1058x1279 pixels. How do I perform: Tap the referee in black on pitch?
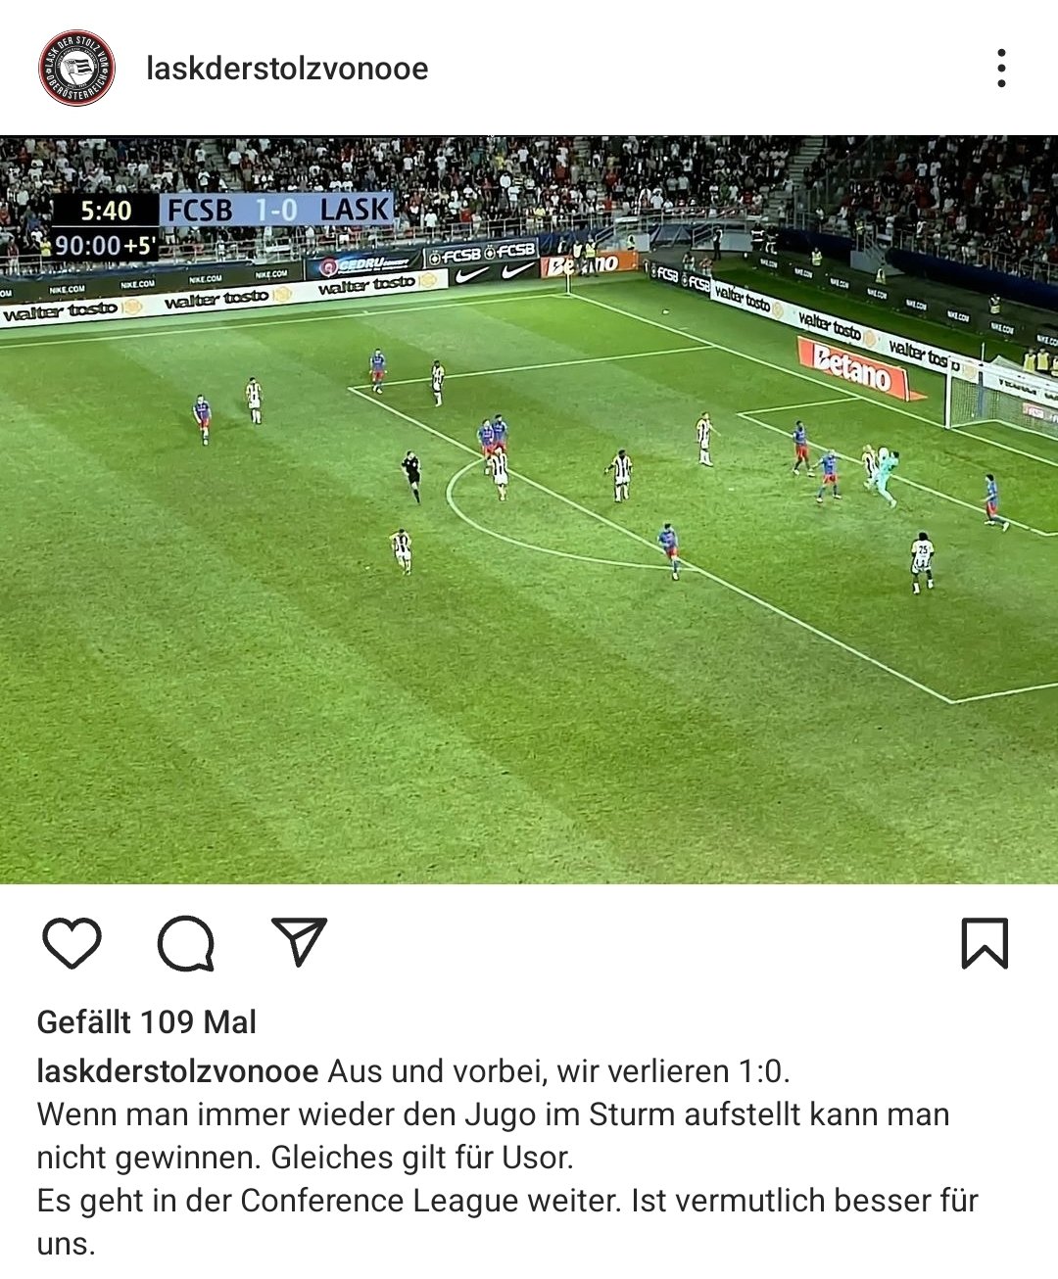pyautogui.click(x=412, y=476)
